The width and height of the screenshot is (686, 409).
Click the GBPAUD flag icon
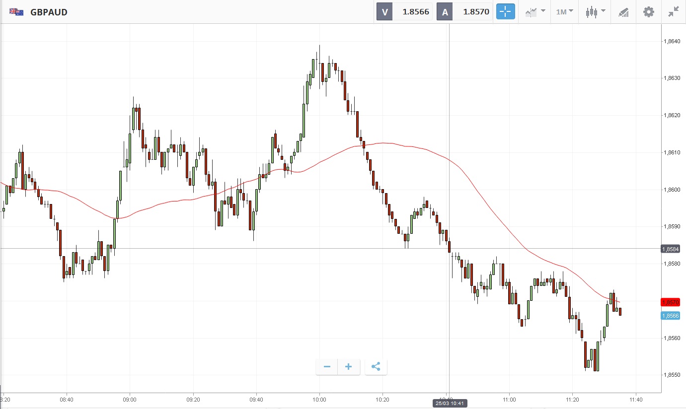point(16,12)
